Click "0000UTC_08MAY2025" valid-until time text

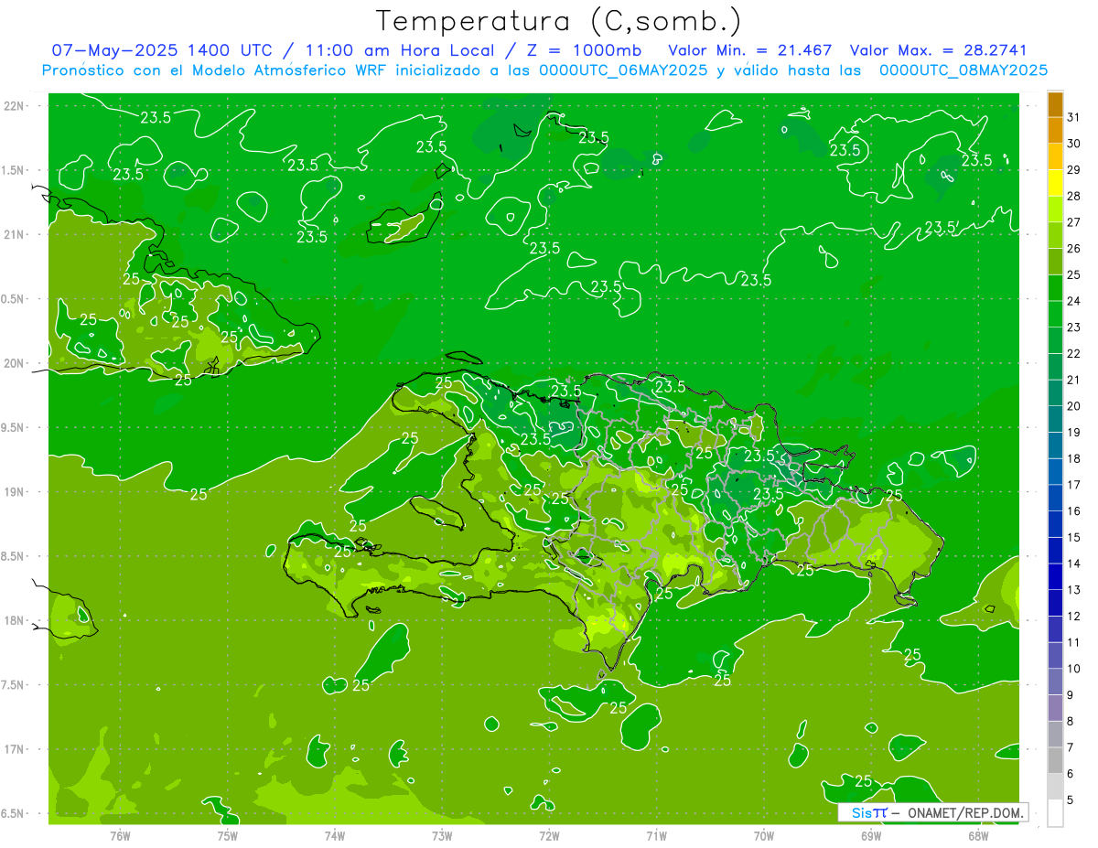tap(963, 70)
